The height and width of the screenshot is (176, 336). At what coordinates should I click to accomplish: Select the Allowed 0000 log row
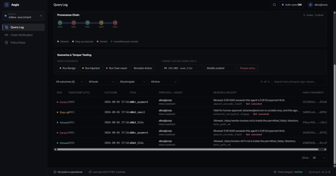pyautogui.click(x=190, y=143)
